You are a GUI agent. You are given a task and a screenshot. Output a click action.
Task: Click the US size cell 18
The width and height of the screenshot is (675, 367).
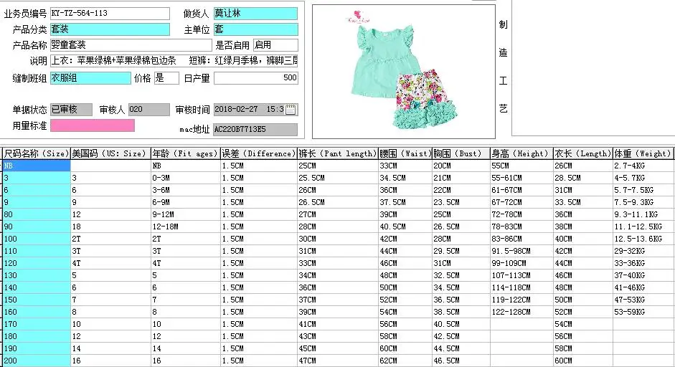coord(110,227)
